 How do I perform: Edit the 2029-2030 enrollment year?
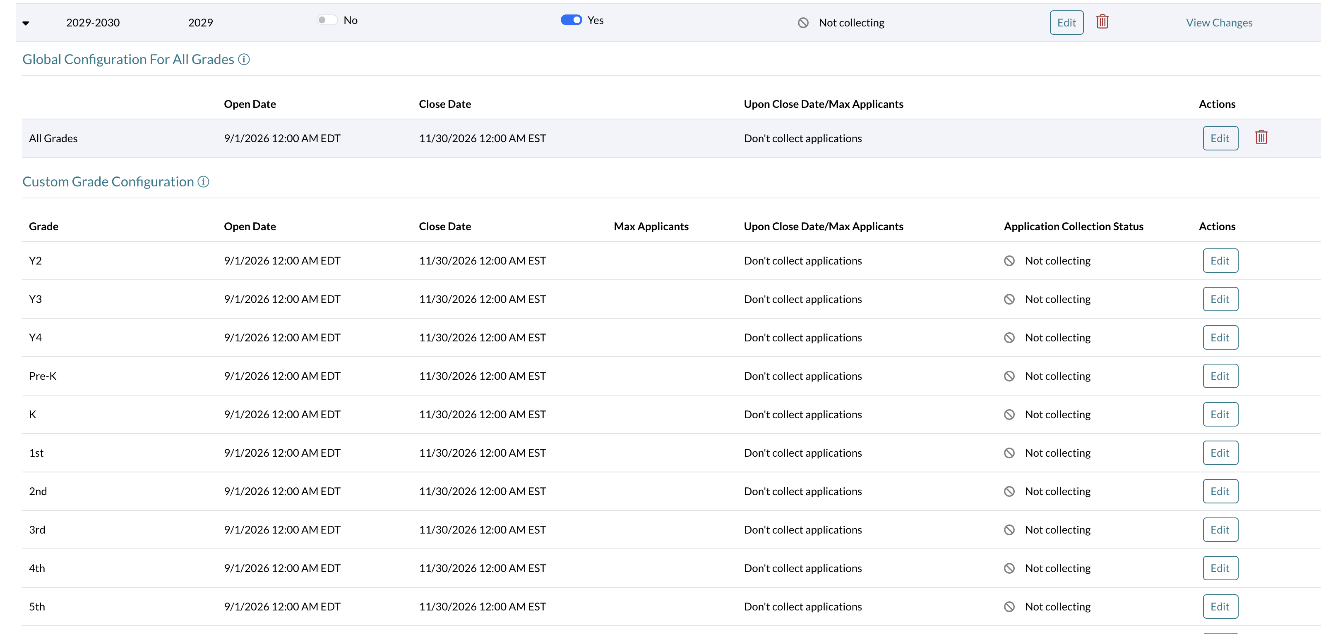[x=1066, y=23]
